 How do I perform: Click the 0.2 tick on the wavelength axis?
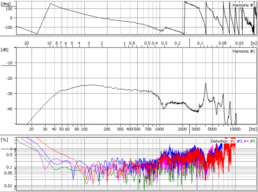point(177,43)
